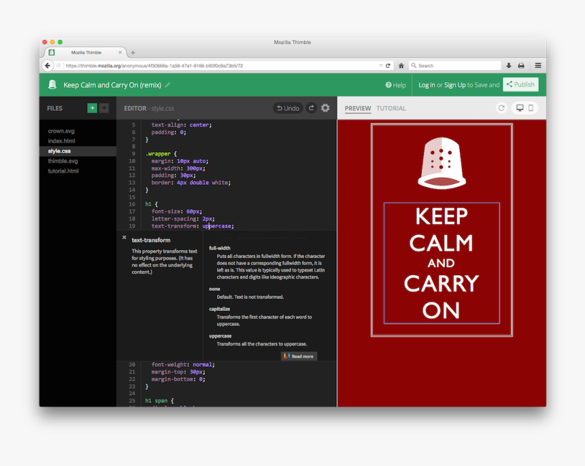585x466 pixels.
Task: Click the redo arrow icon in editor
Action: [312, 108]
